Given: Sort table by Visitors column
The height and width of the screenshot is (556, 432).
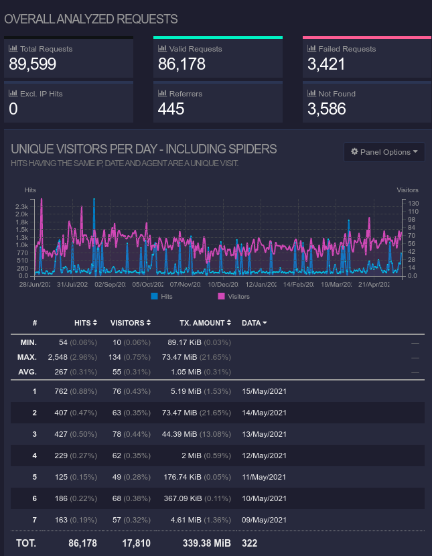Looking at the screenshot, I should click(x=130, y=323).
